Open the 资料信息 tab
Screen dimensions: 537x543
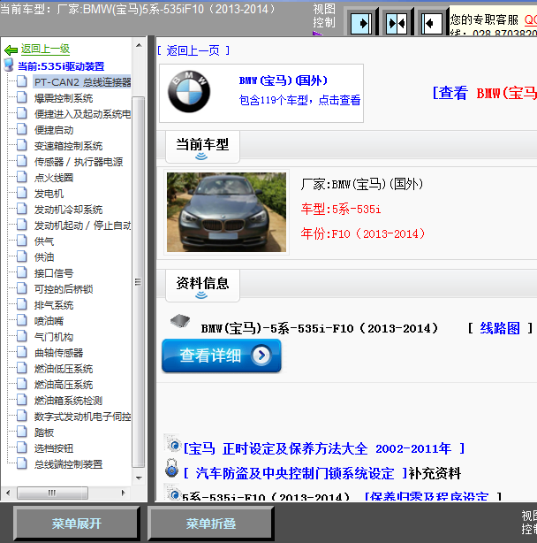[x=202, y=286]
